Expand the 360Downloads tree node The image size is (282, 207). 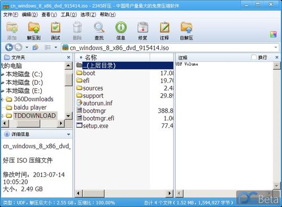pos(2,99)
